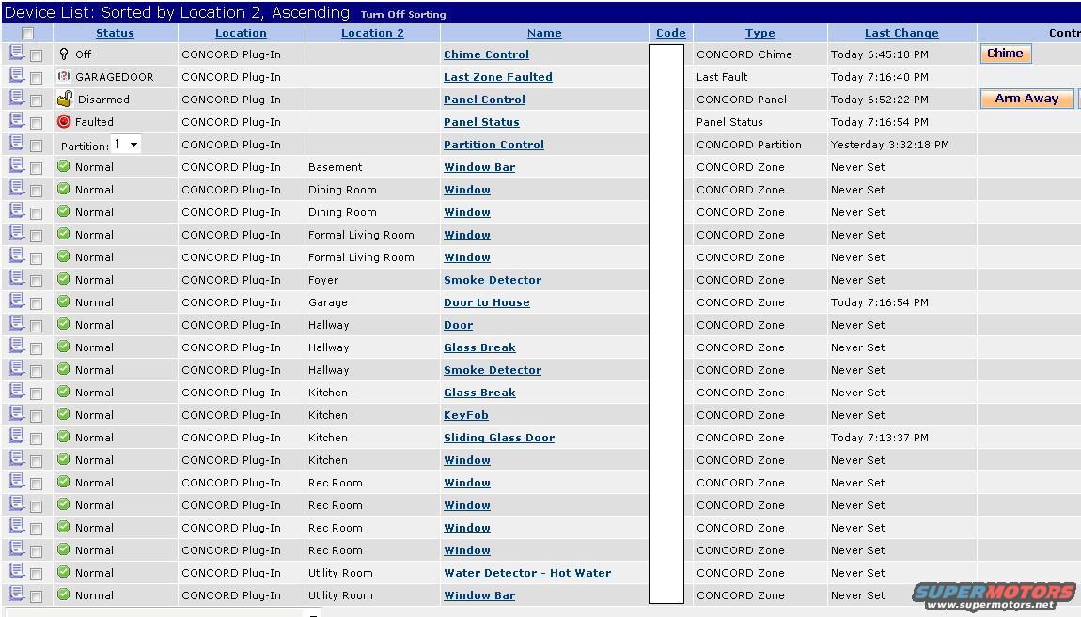Click the edit icon in the Panel Status row
This screenshot has width=1081, height=617.
coord(16,121)
